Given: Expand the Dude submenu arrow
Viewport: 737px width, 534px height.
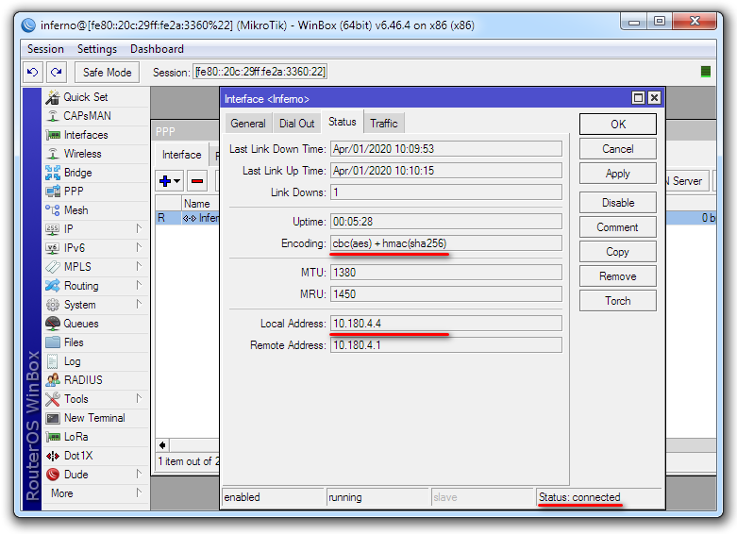Looking at the screenshot, I should pyautogui.click(x=139, y=474).
